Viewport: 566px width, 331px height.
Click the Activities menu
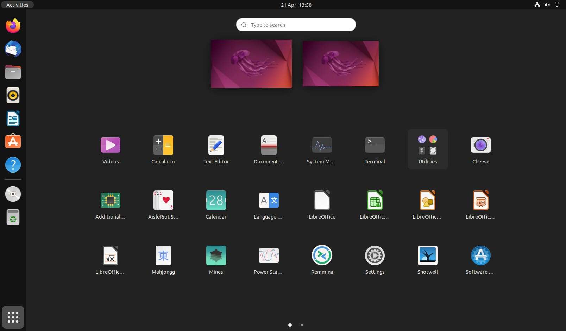pos(17,5)
